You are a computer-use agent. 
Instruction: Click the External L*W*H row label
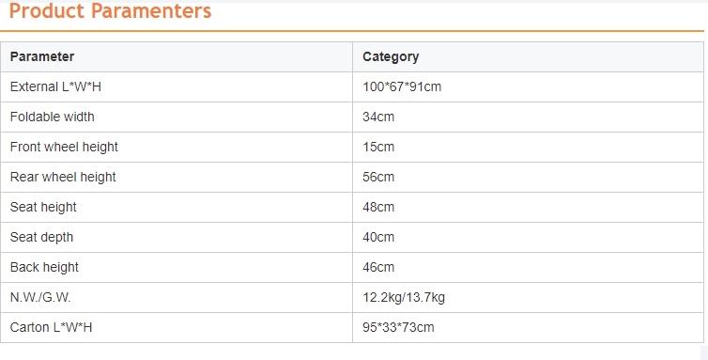point(55,86)
